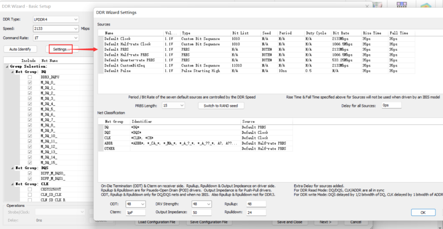Collapse the Net Group: DQS tree node

pos(13,168)
